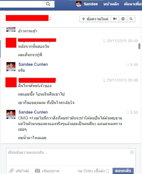Click the ตอบกลับ reply button
This screenshot has height=174, width=142.
click(x=123, y=171)
